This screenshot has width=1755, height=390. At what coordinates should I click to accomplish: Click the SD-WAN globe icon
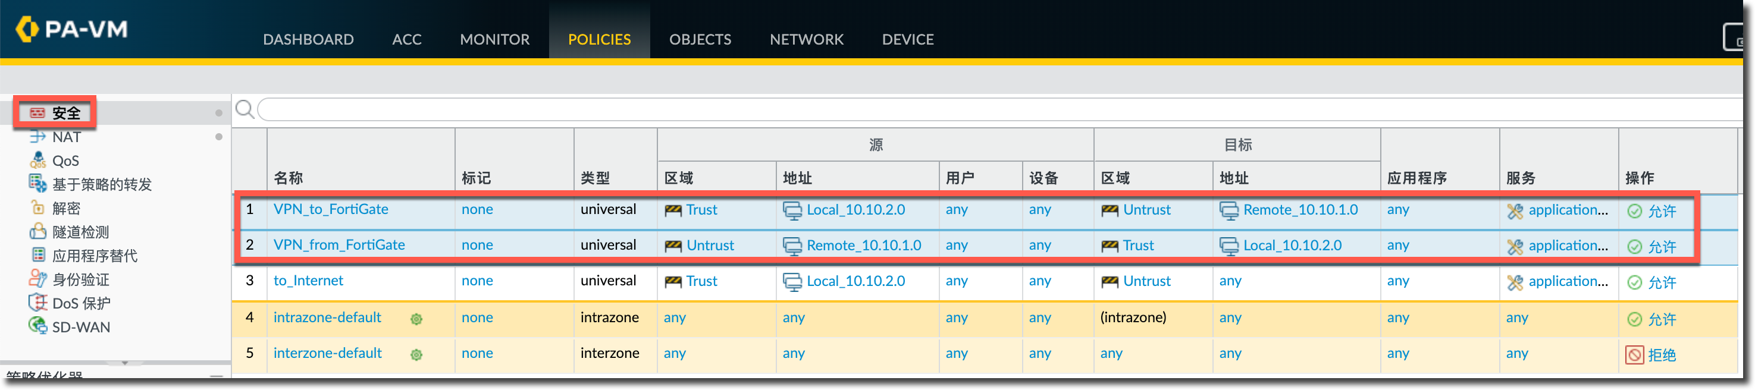(x=37, y=326)
